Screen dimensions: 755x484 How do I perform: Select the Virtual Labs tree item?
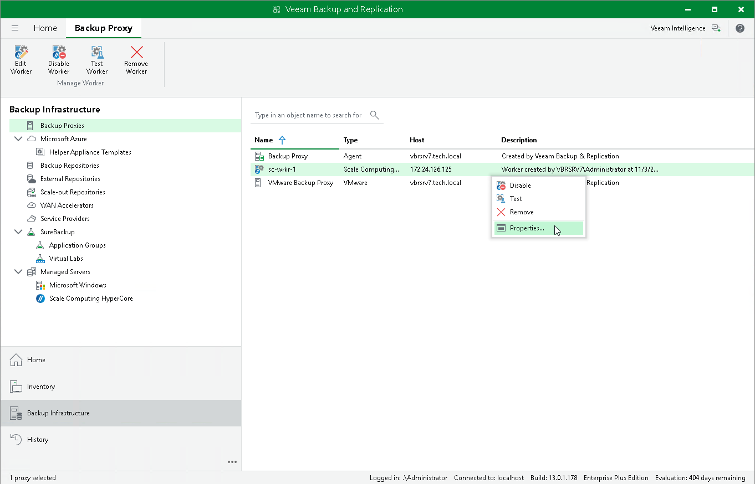tap(66, 259)
